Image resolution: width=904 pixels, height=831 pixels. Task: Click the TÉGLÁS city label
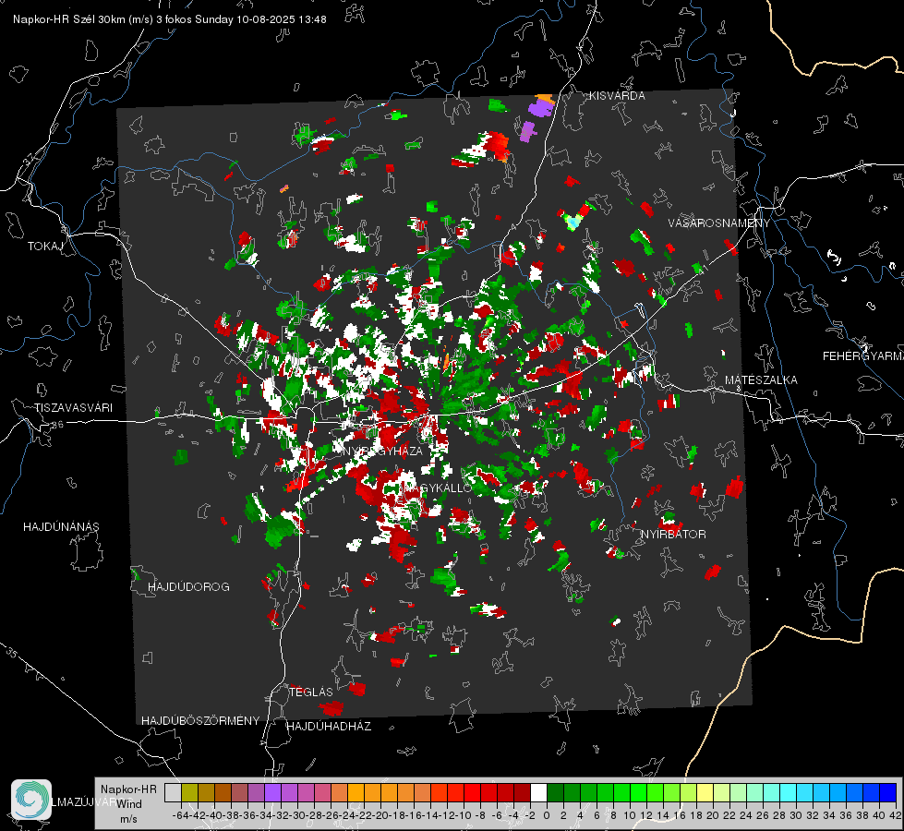(x=311, y=692)
